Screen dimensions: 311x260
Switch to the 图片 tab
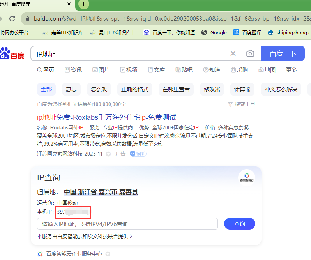[101, 70]
